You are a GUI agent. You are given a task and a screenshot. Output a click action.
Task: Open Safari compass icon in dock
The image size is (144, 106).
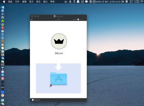[3, 34]
